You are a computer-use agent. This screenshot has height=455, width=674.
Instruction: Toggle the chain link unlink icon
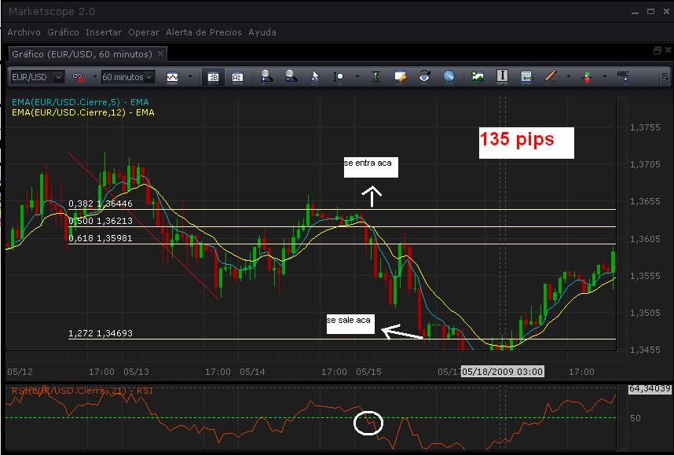point(78,77)
